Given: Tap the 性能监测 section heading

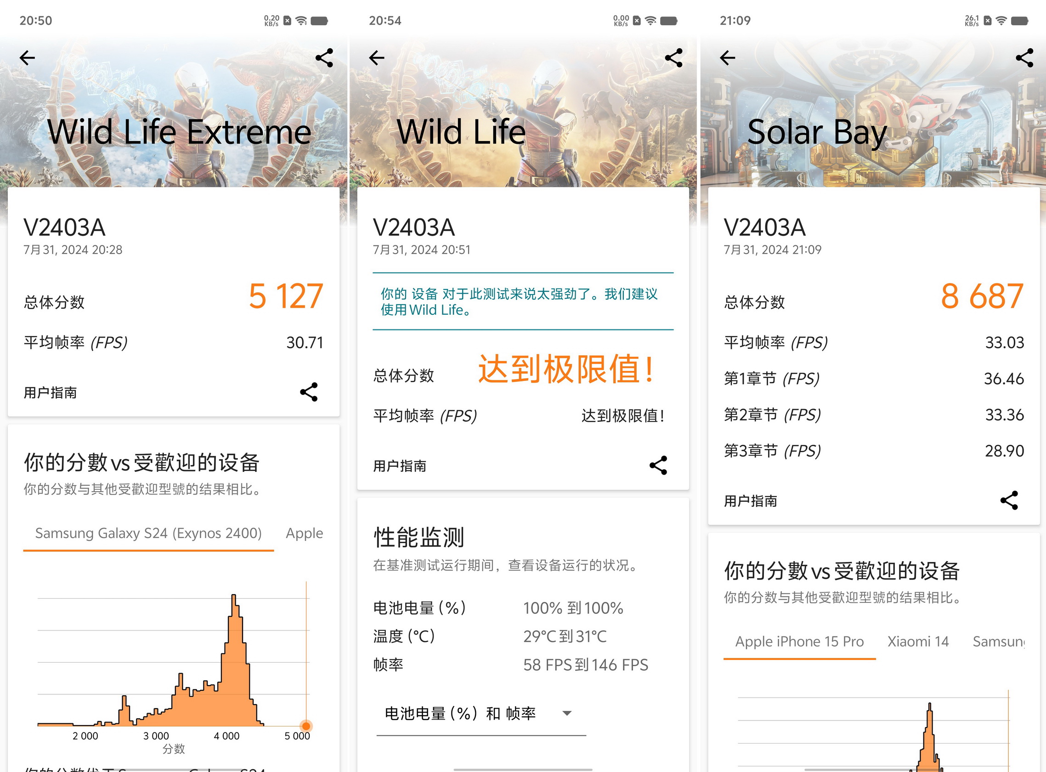Looking at the screenshot, I should [418, 537].
